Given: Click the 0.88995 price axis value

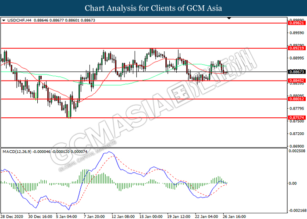Looking at the screenshot, I should coord(297,58).
